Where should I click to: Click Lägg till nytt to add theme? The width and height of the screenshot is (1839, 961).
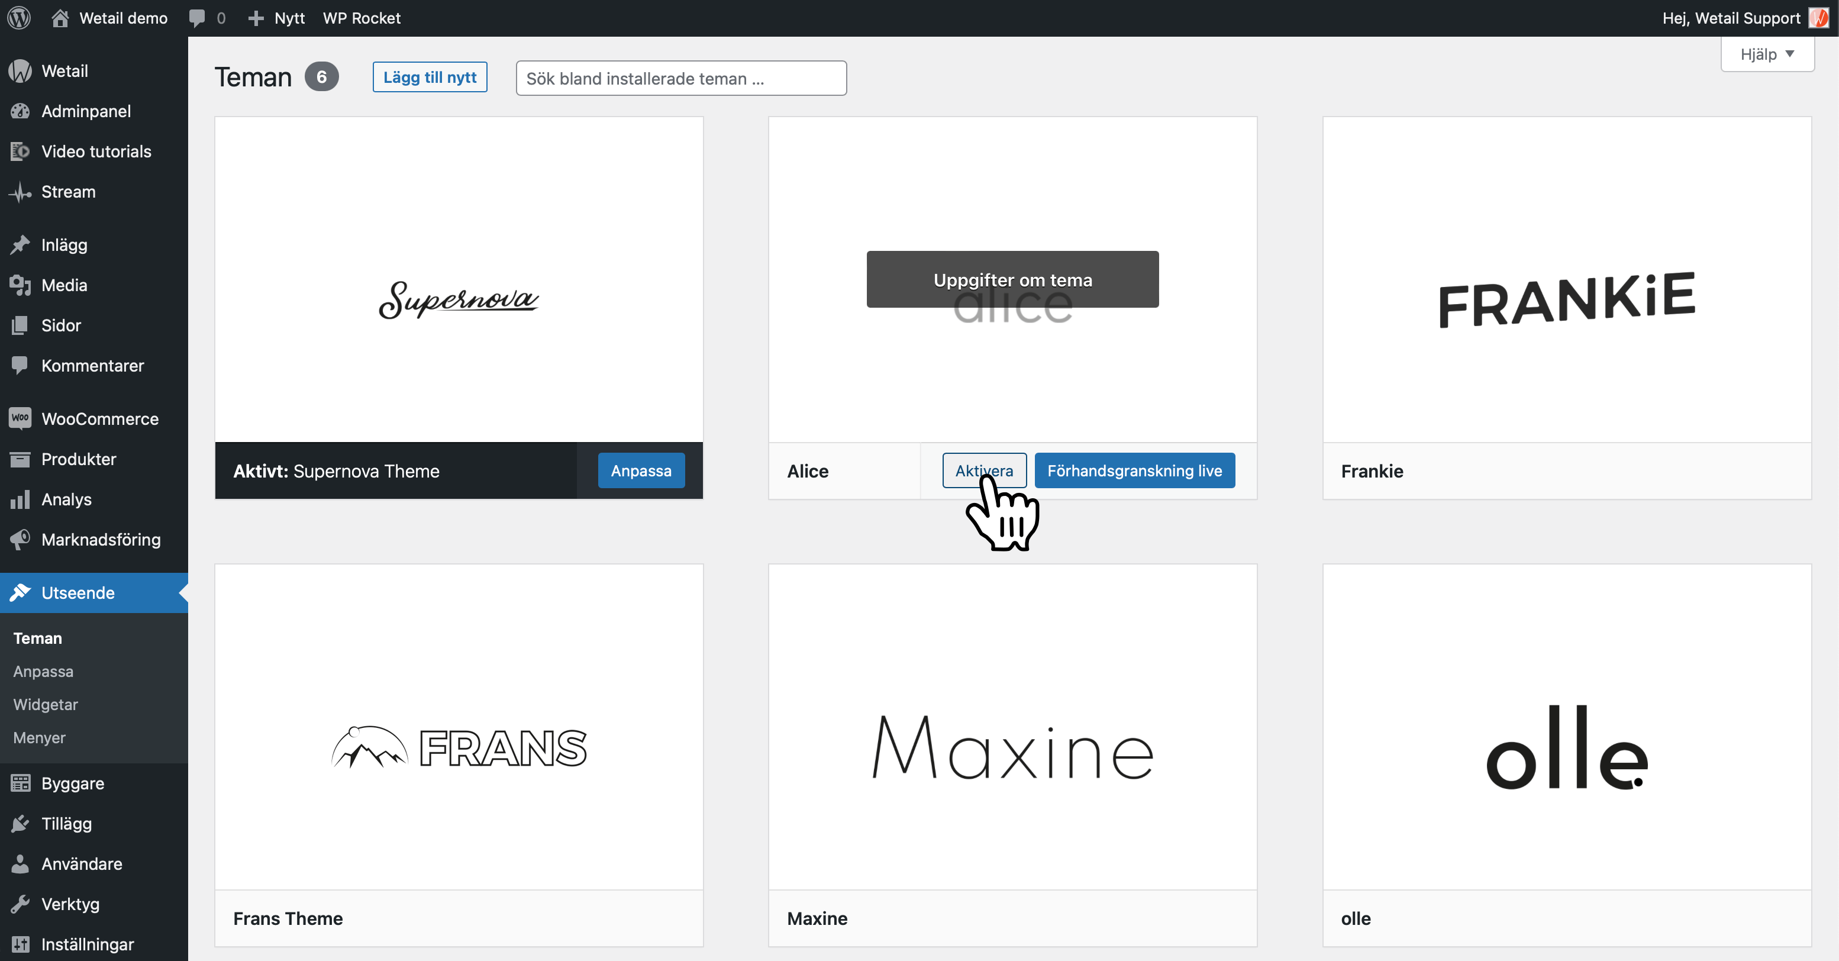[x=429, y=77]
